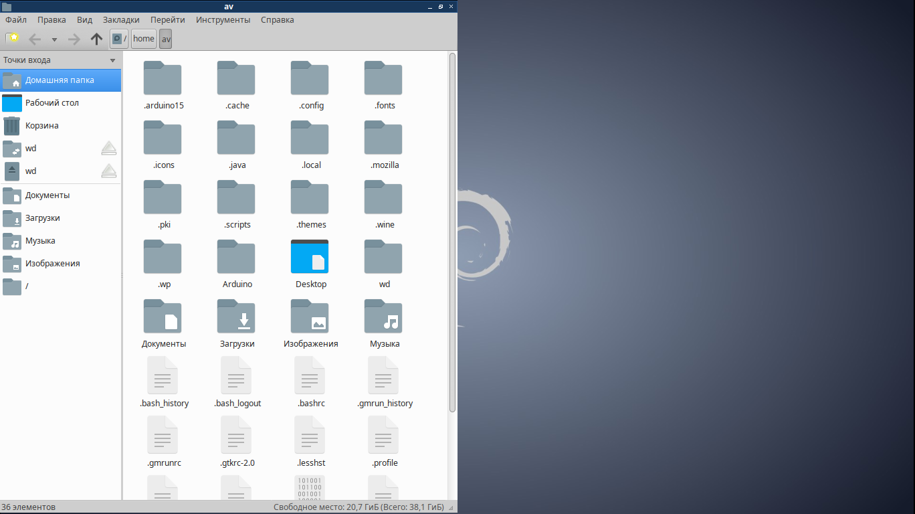Select the .icons folder icon

coord(163,138)
